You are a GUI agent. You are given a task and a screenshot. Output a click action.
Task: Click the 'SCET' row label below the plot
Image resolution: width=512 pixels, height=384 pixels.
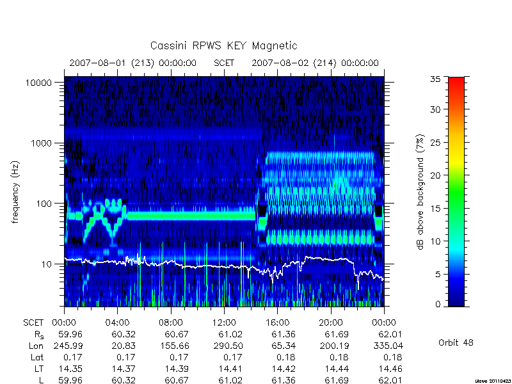pyautogui.click(x=33, y=323)
